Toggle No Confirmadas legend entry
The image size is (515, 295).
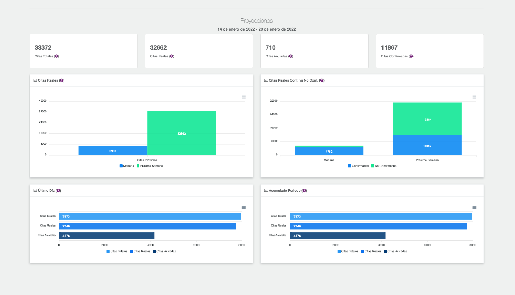click(384, 166)
